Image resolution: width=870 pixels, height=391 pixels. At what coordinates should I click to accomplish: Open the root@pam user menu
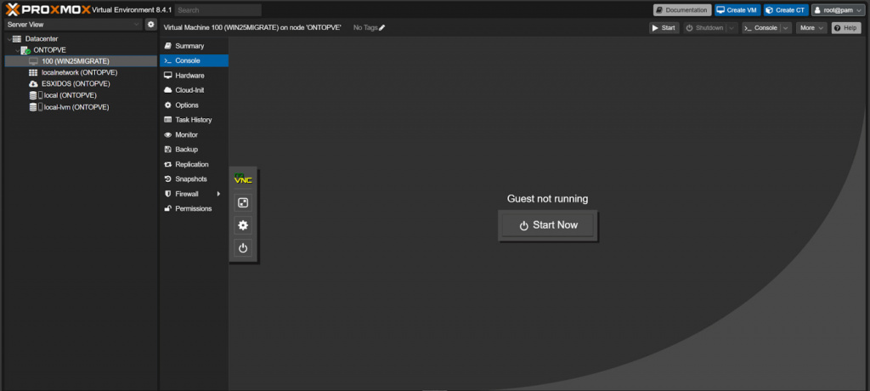click(838, 10)
